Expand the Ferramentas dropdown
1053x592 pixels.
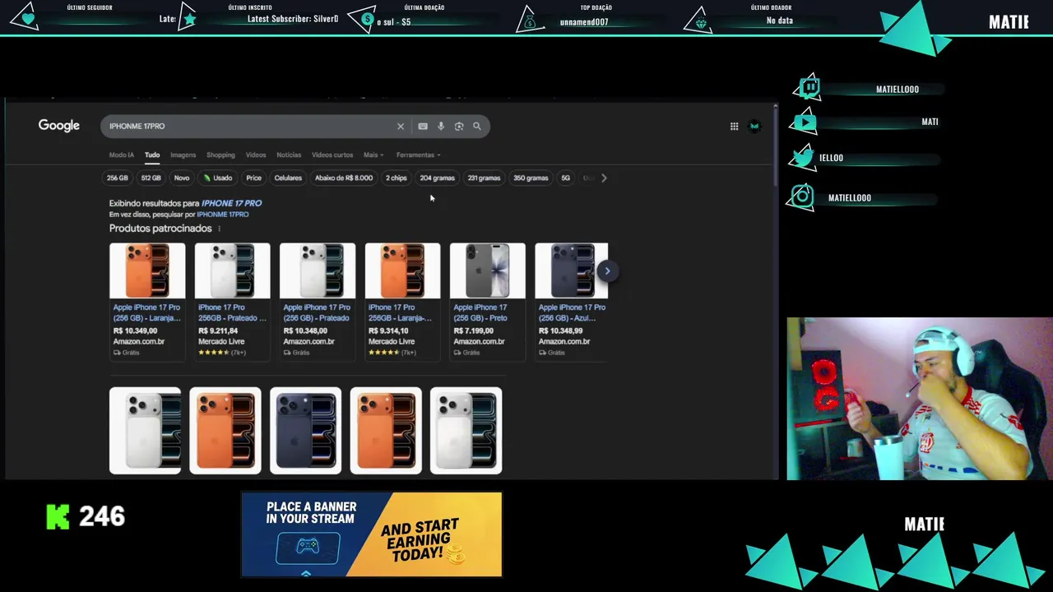(x=418, y=155)
